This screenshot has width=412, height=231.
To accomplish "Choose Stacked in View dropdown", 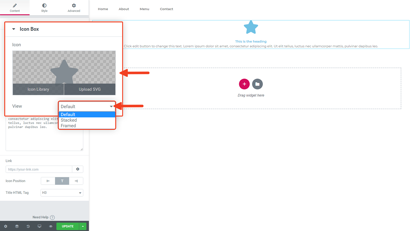I will click(69, 120).
